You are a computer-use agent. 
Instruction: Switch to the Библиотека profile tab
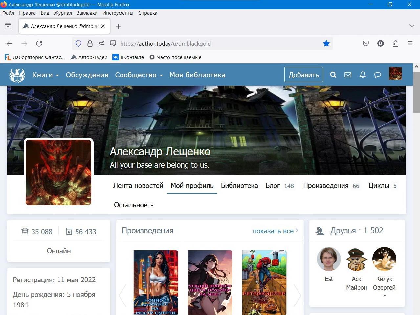click(x=239, y=186)
